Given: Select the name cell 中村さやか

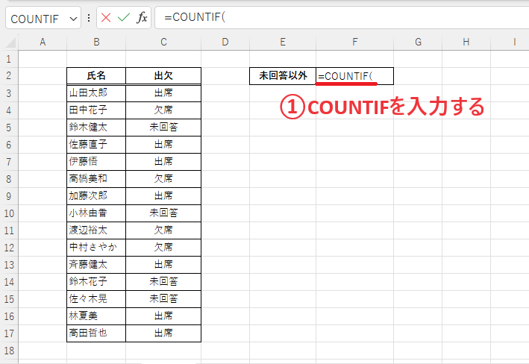Looking at the screenshot, I should 96,248.
